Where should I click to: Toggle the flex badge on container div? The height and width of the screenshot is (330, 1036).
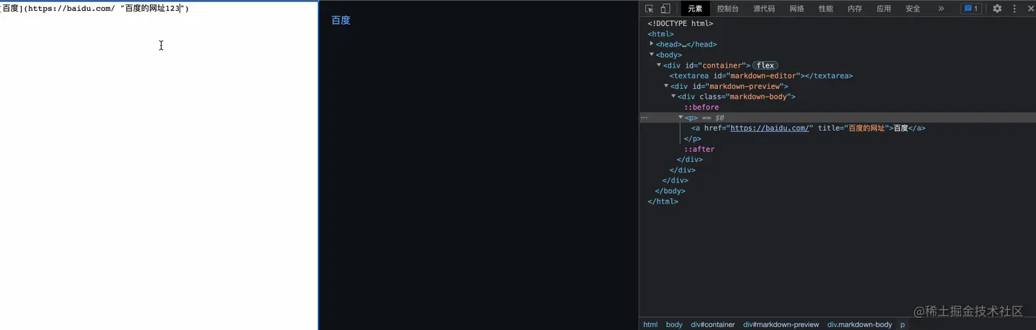click(x=765, y=65)
